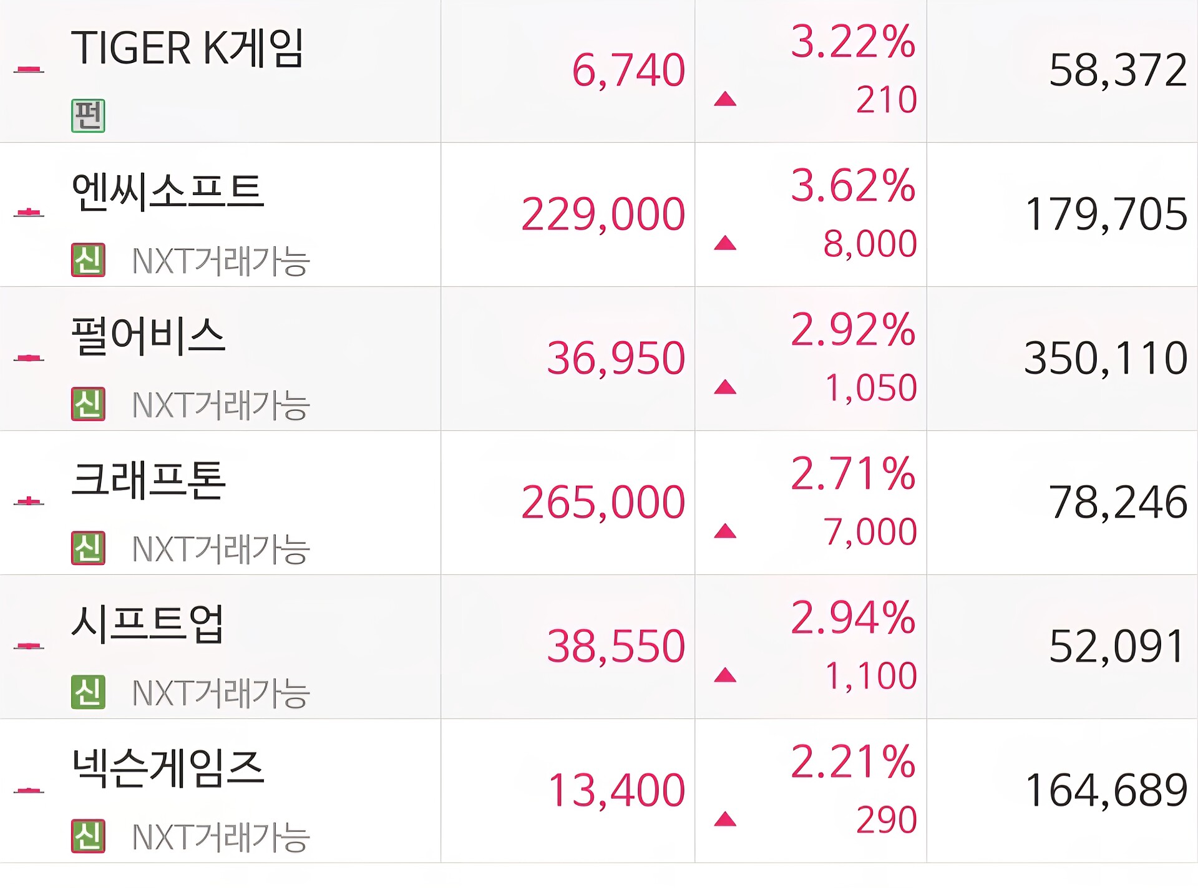
Task: Click the 넥슨게임즈 price 13,400
Action: pos(616,790)
